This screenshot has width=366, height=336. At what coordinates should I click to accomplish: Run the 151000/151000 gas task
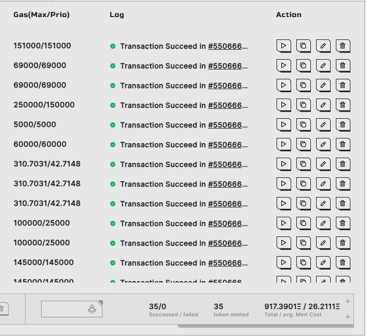tap(283, 46)
